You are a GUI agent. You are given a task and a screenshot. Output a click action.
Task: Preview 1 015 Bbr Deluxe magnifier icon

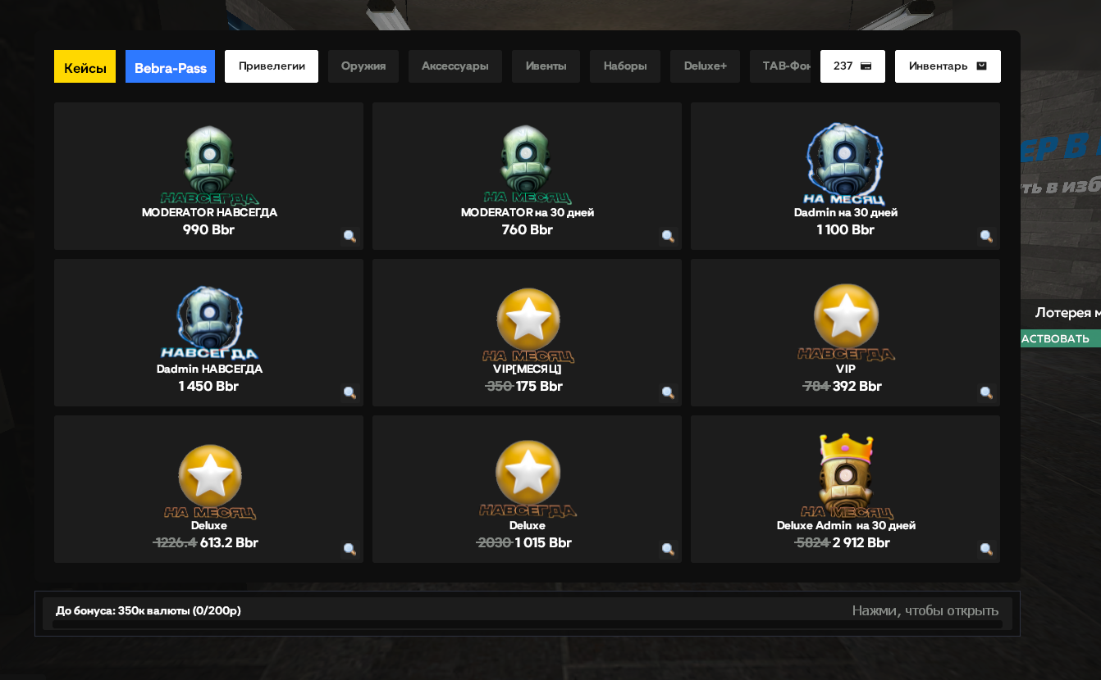(668, 549)
